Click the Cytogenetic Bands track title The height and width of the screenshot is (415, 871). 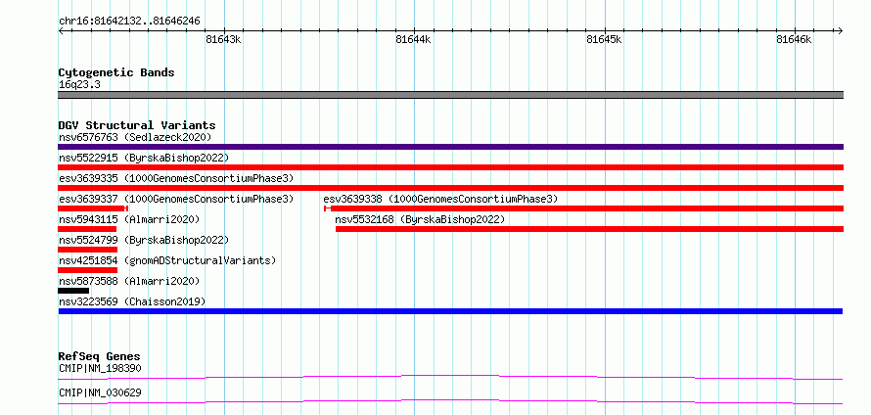pyautogui.click(x=116, y=72)
